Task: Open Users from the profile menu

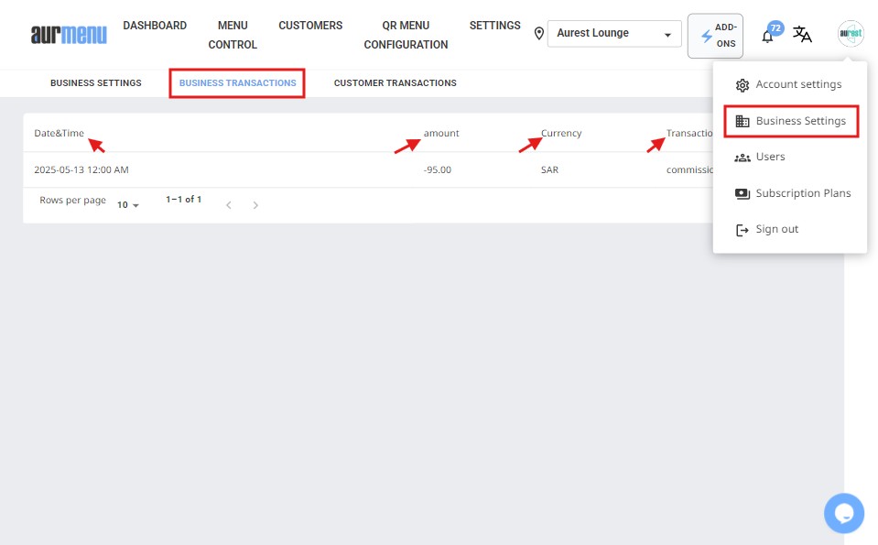Action: pyautogui.click(x=770, y=157)
